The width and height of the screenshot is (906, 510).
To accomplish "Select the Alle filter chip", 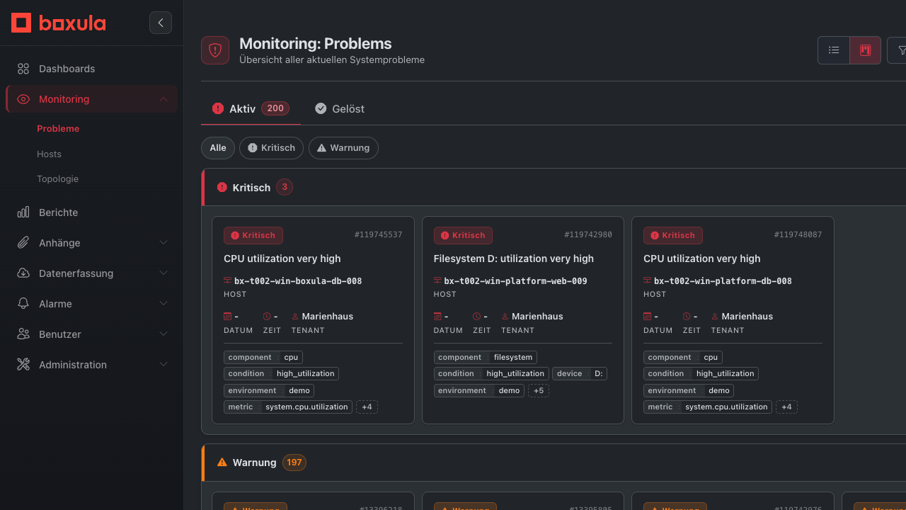I will [x=218, y=148].
